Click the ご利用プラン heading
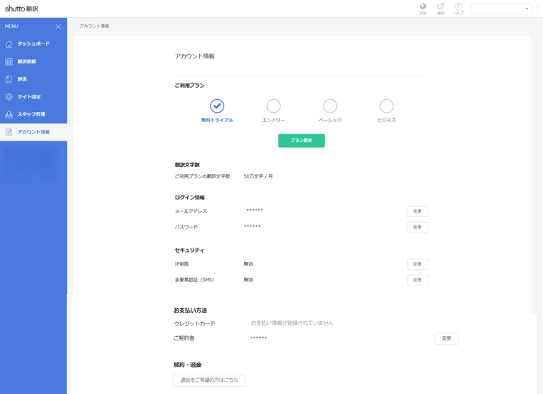Viewport: 557px width, 394px height. click(x=189, y=86)
